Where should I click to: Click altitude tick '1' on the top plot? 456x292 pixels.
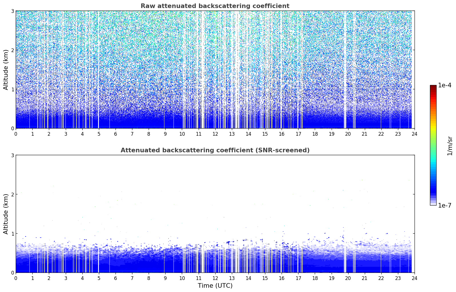12,89
